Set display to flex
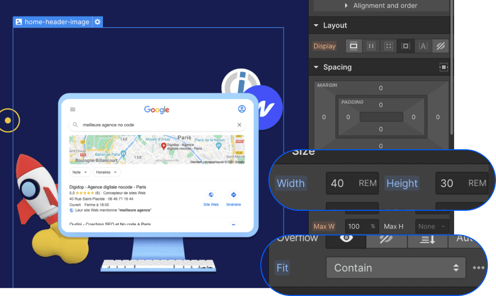The width and height of the screenshot is (496, 296). click(371, 46)
